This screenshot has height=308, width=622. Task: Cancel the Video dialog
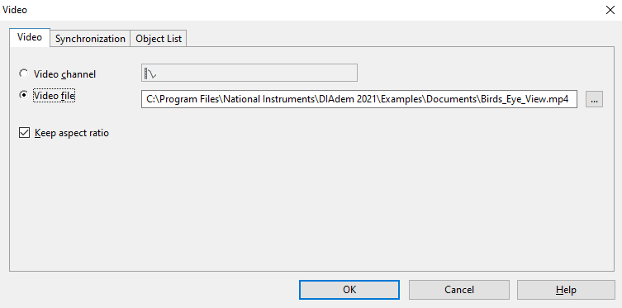click(459, 290)
